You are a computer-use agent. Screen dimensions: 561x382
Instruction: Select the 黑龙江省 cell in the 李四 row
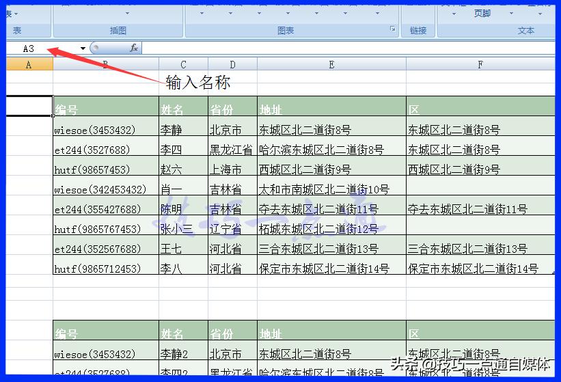click(x=232, y=146)
